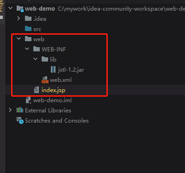Click the index.jsp file icon
185x173 pixels.
(x=37, y=90)
